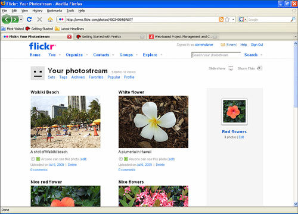This screenshot has width=298, height=214.
Task: Click the RSS feed icon in address bar
Action: pos(221,20)
